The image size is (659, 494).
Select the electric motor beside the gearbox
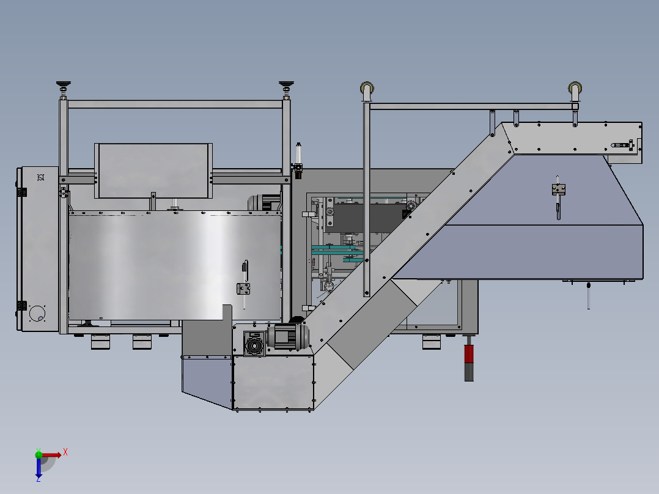click(x=288, y=337)
